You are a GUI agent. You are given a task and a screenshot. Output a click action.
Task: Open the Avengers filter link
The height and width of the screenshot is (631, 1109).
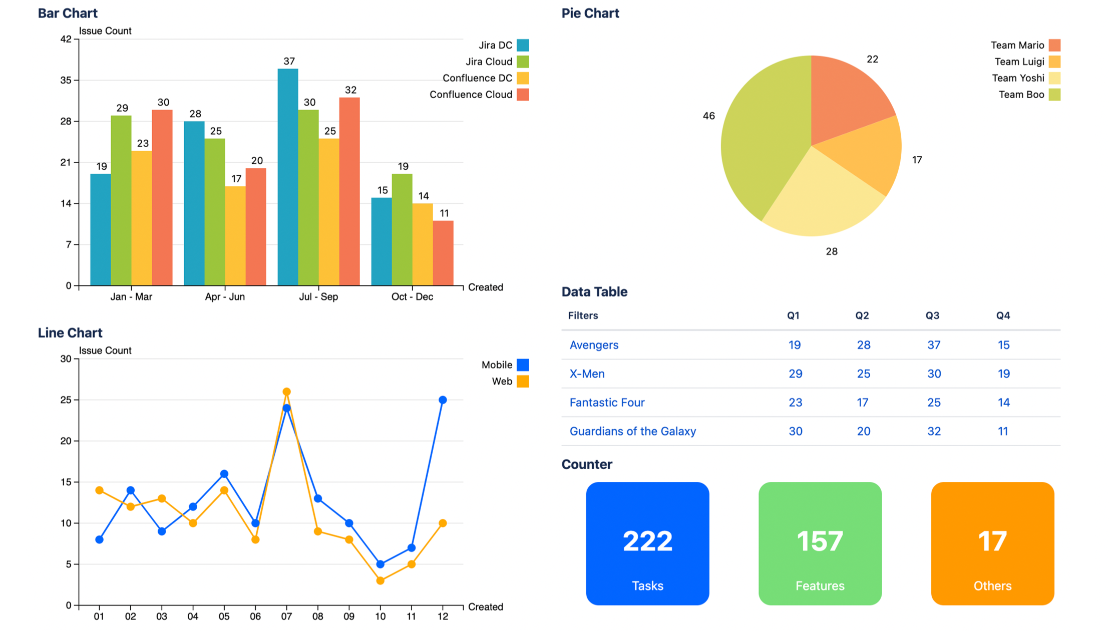pos(594,345)
